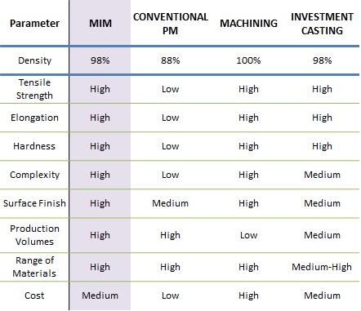Click the Hardness row label
This screenshot has height=311, width=361.
click(34, 146)
